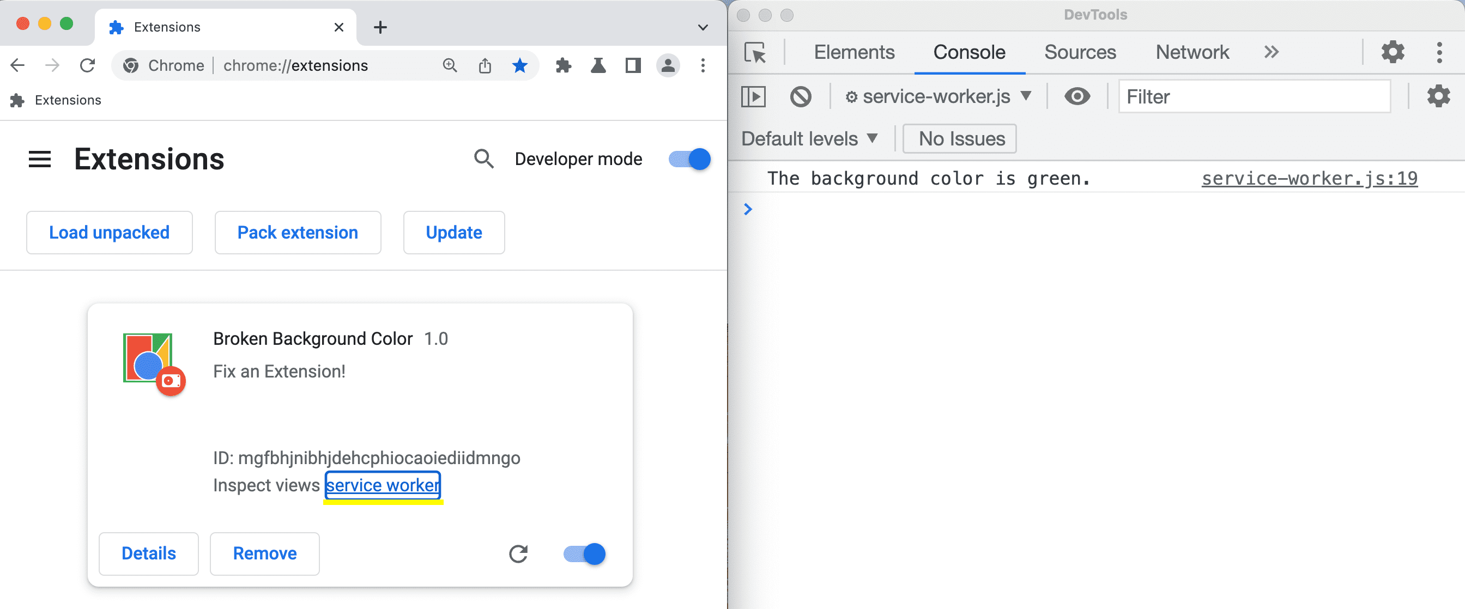The width and height of the screenshot is (1465, 609).
Task: Click the Extensions menu hamburger icon
Action: click(38, 159)
